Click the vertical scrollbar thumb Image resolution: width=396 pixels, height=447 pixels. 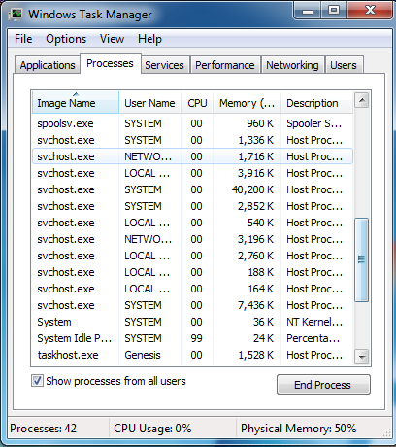[361, 260]
